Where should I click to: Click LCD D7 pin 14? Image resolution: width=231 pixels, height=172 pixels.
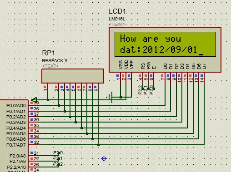[204, 78]
